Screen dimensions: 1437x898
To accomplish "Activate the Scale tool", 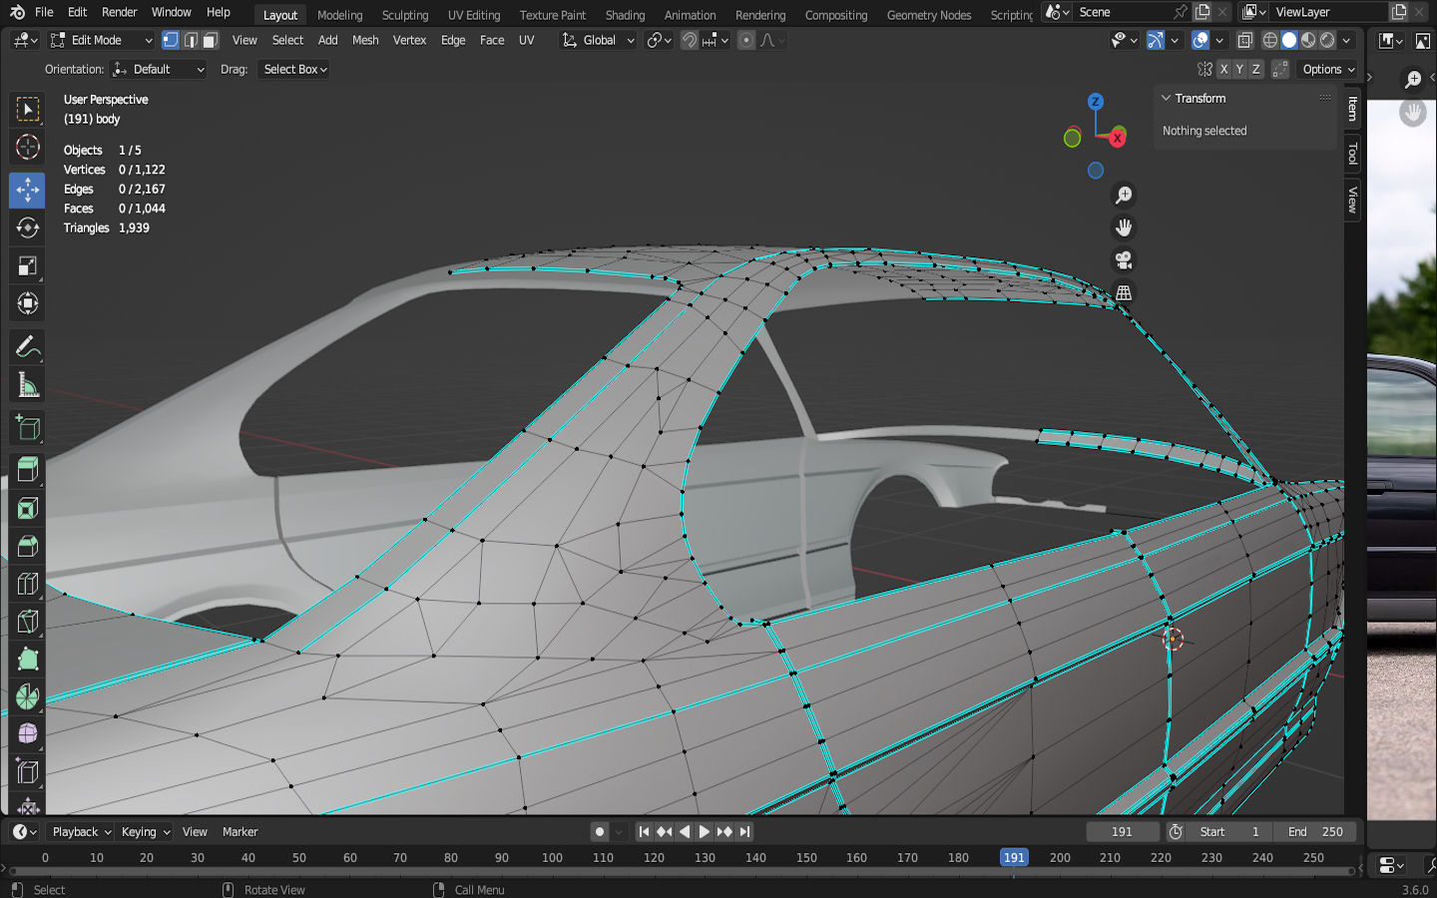I will [27, 265].
